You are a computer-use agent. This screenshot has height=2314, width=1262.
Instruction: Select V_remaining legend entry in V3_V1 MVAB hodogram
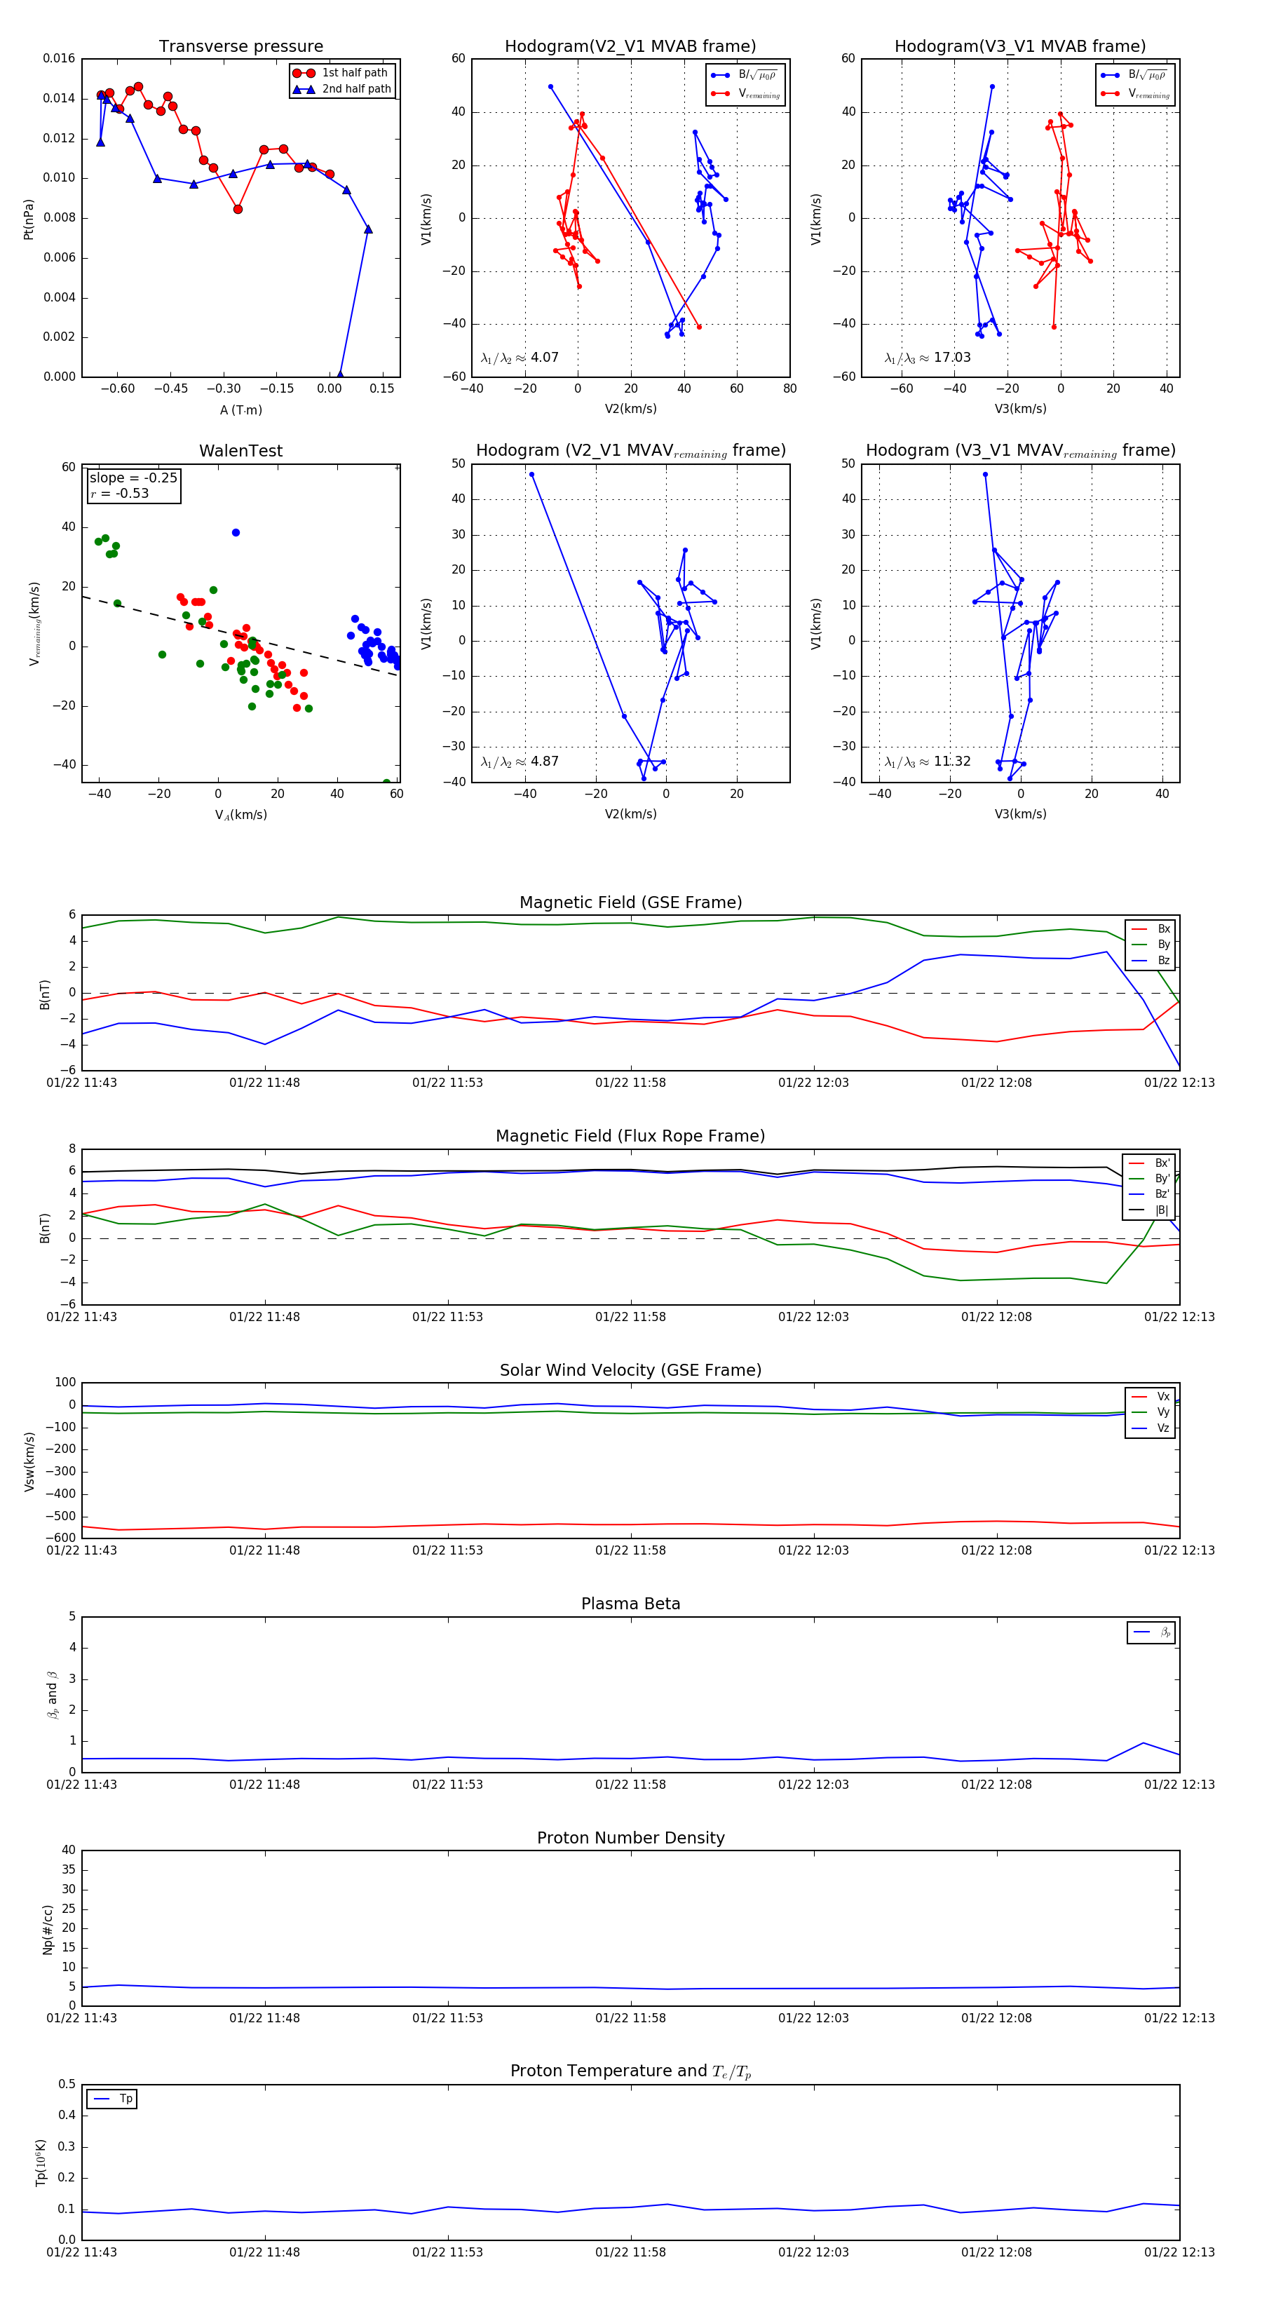pyautogui.click(x=1134, y=93)
